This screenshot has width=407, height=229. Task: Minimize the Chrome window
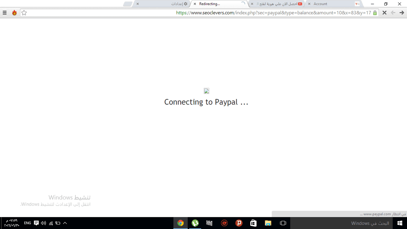click(373, 4)
